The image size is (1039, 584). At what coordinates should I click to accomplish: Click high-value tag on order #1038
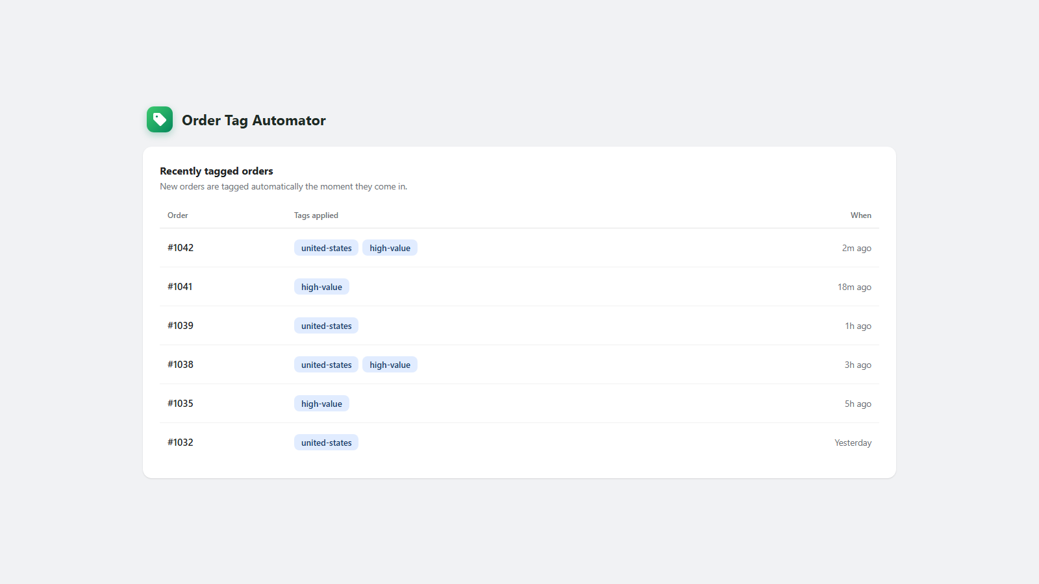pos(390,365)
